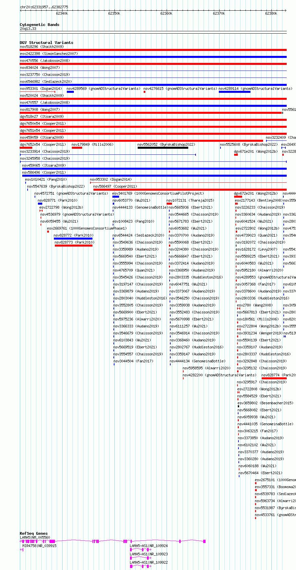Image resolution: width=296 pixels, height=570 pixels.
Task: Click nsv2803335 (Huddleston2016) label
Action: [x=196, y=278]
